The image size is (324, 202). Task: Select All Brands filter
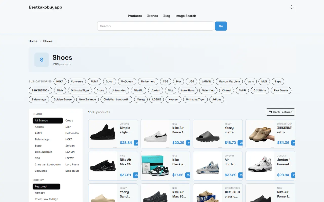click(48, 121)
